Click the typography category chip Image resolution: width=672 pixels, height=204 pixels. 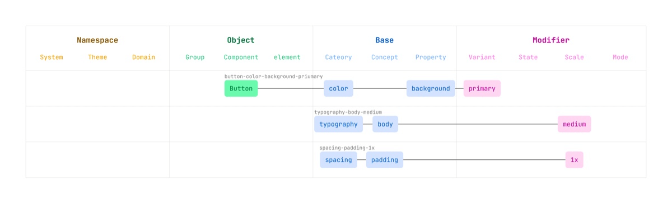pyautogui.click(x=338, y=124)
